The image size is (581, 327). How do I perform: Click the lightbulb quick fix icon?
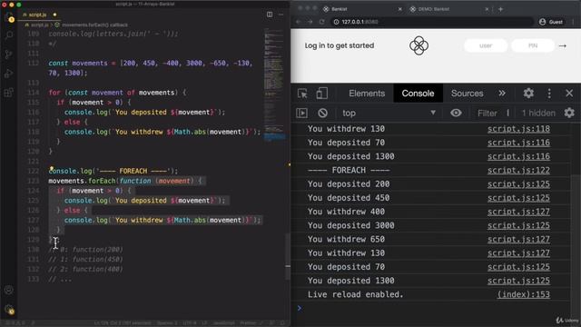point(52,168)
